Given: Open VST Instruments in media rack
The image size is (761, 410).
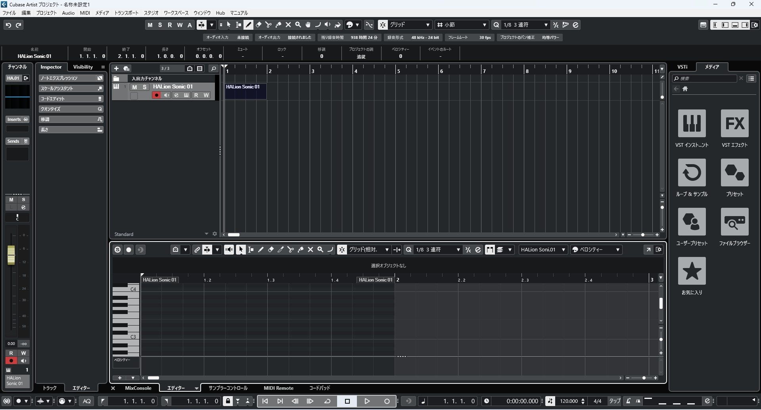Looking at the screenshot, I should (x=692, y=123).
